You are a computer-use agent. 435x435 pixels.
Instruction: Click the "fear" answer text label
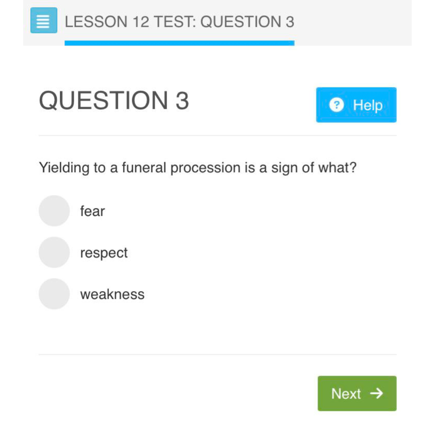(93, 211)
